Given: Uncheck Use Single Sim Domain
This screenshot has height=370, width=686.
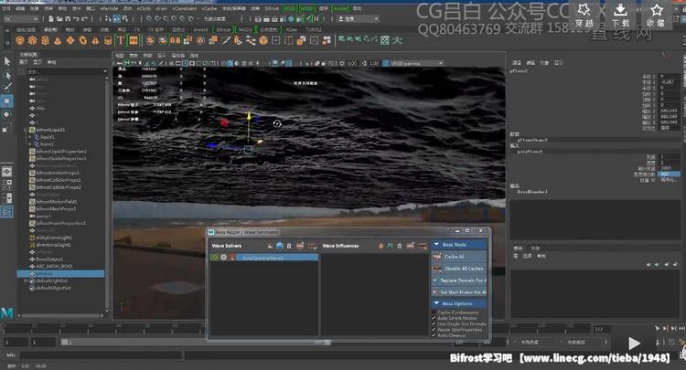Looking at the screenshot, I should [434, 323].
